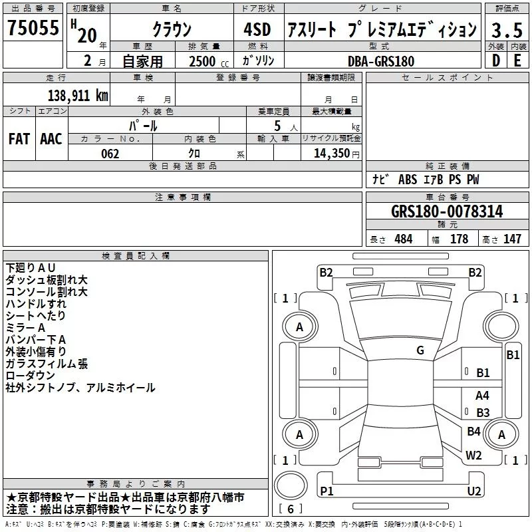Click the width value 178
This screenshot has width=532, height=532.
(459, 239)
